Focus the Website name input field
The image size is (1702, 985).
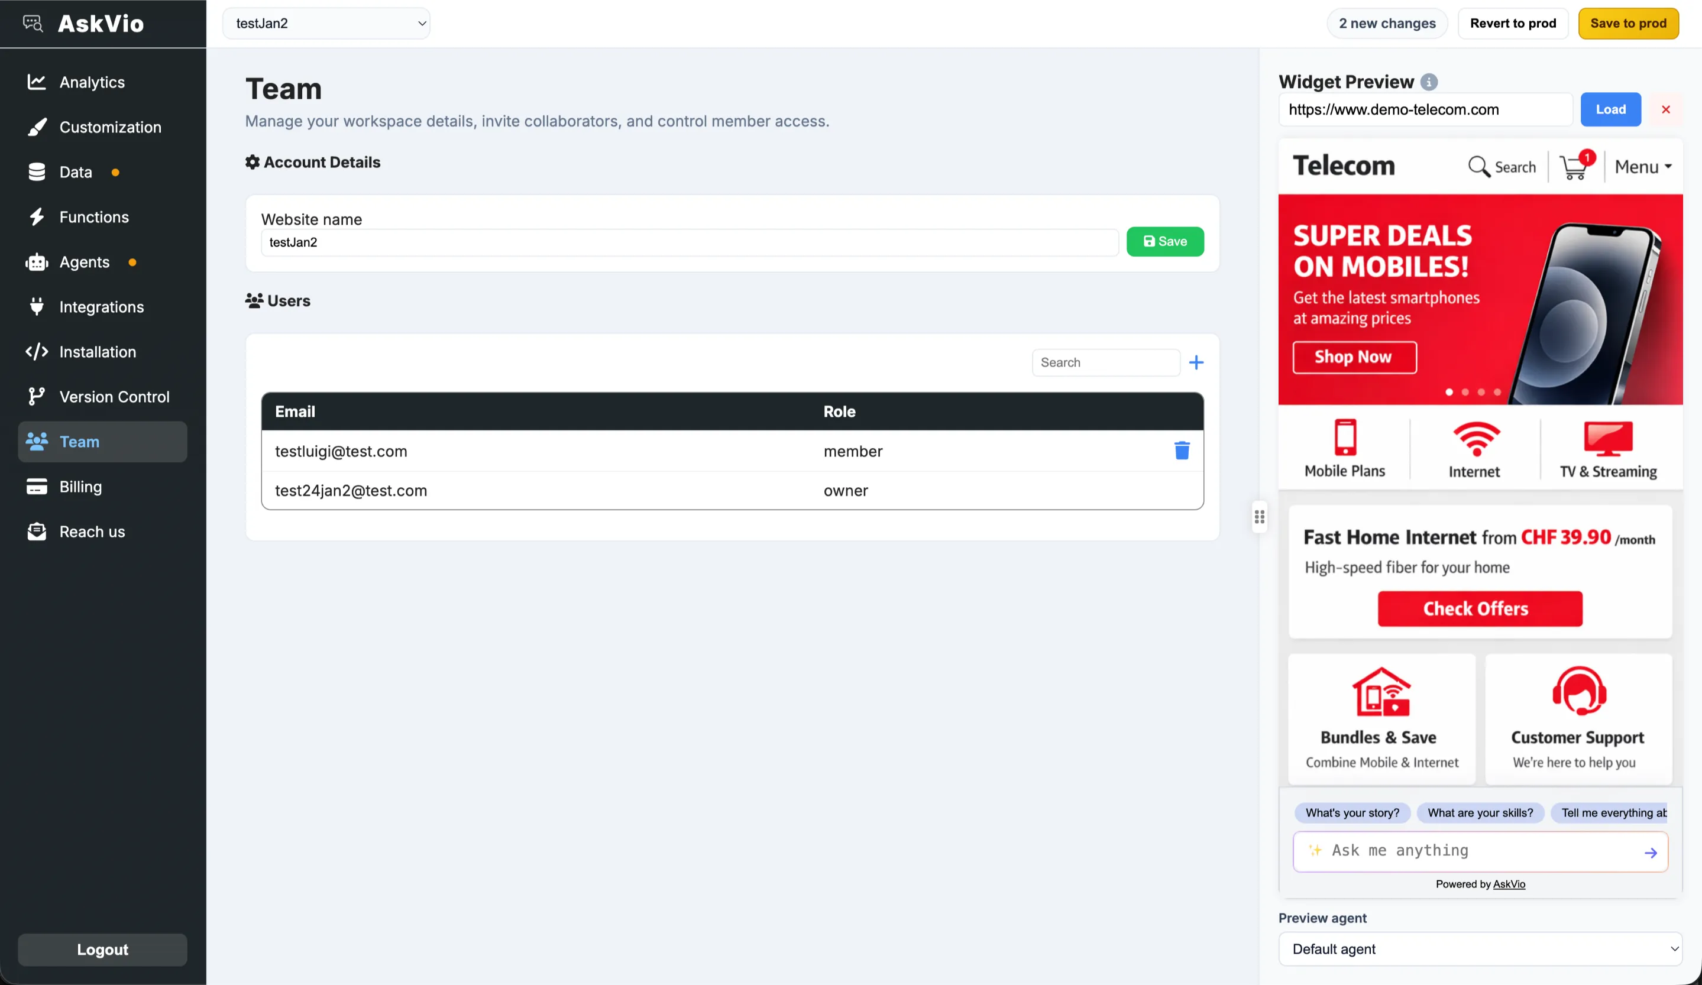(x=690, y=242)
